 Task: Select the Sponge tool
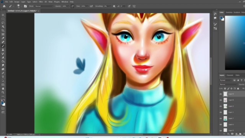[x=3, y=69]
